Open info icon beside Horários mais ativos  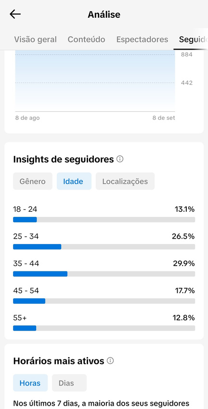point(110,361)
